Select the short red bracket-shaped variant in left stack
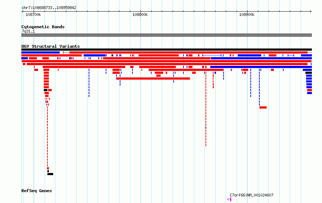Viewport: 322px width, 203px height. tap(48, 99)
